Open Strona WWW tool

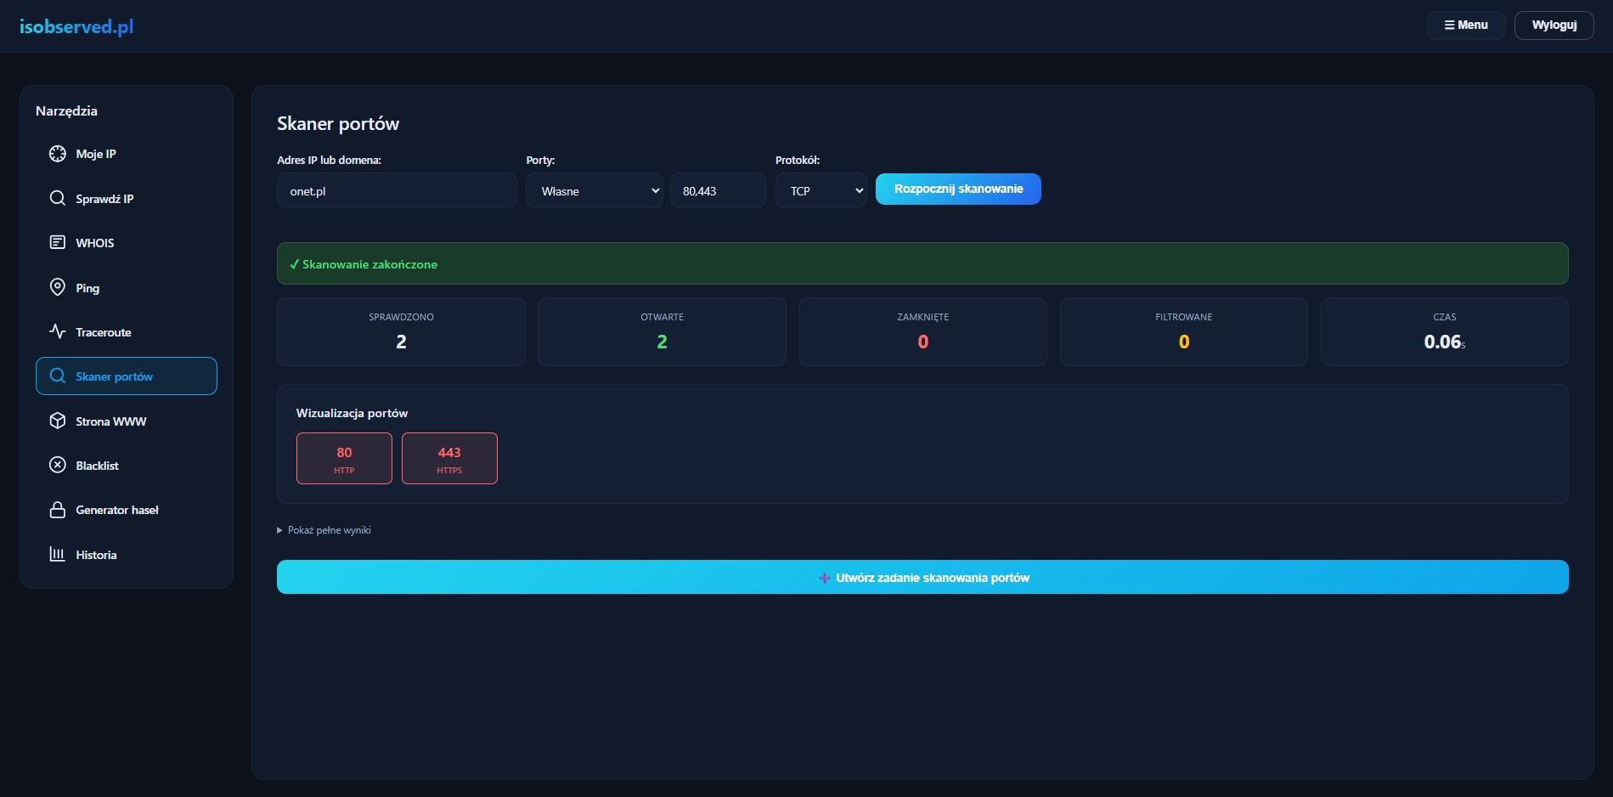coord(127,421)
